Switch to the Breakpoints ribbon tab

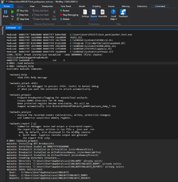(47, 6)
